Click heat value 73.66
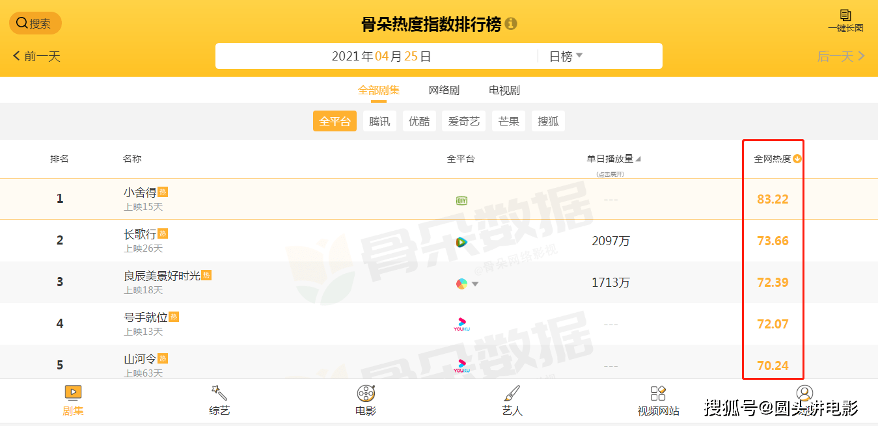The width and height of the screenshot is (878, 426). (x=773, y=241)
